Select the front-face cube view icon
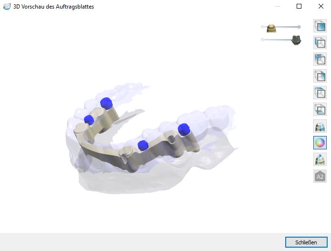This screenshot has width=331, height=251. [320, 26]
